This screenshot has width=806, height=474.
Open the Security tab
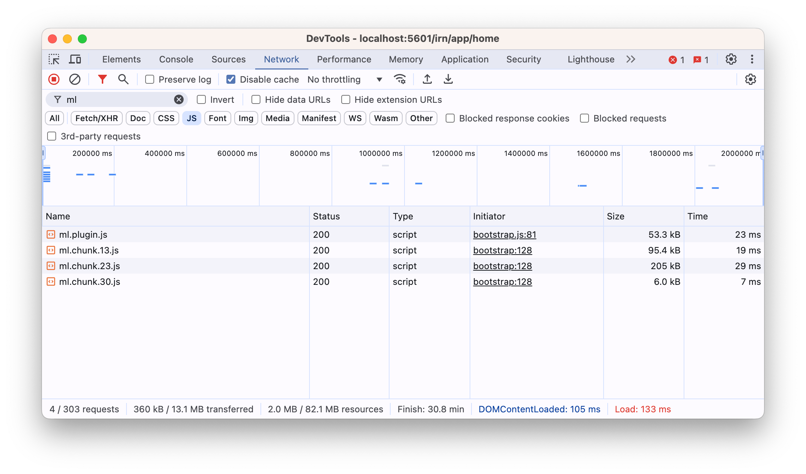point(523,59)
